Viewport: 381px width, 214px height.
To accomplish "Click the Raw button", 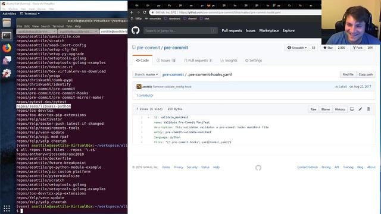I will click(314, 109).
